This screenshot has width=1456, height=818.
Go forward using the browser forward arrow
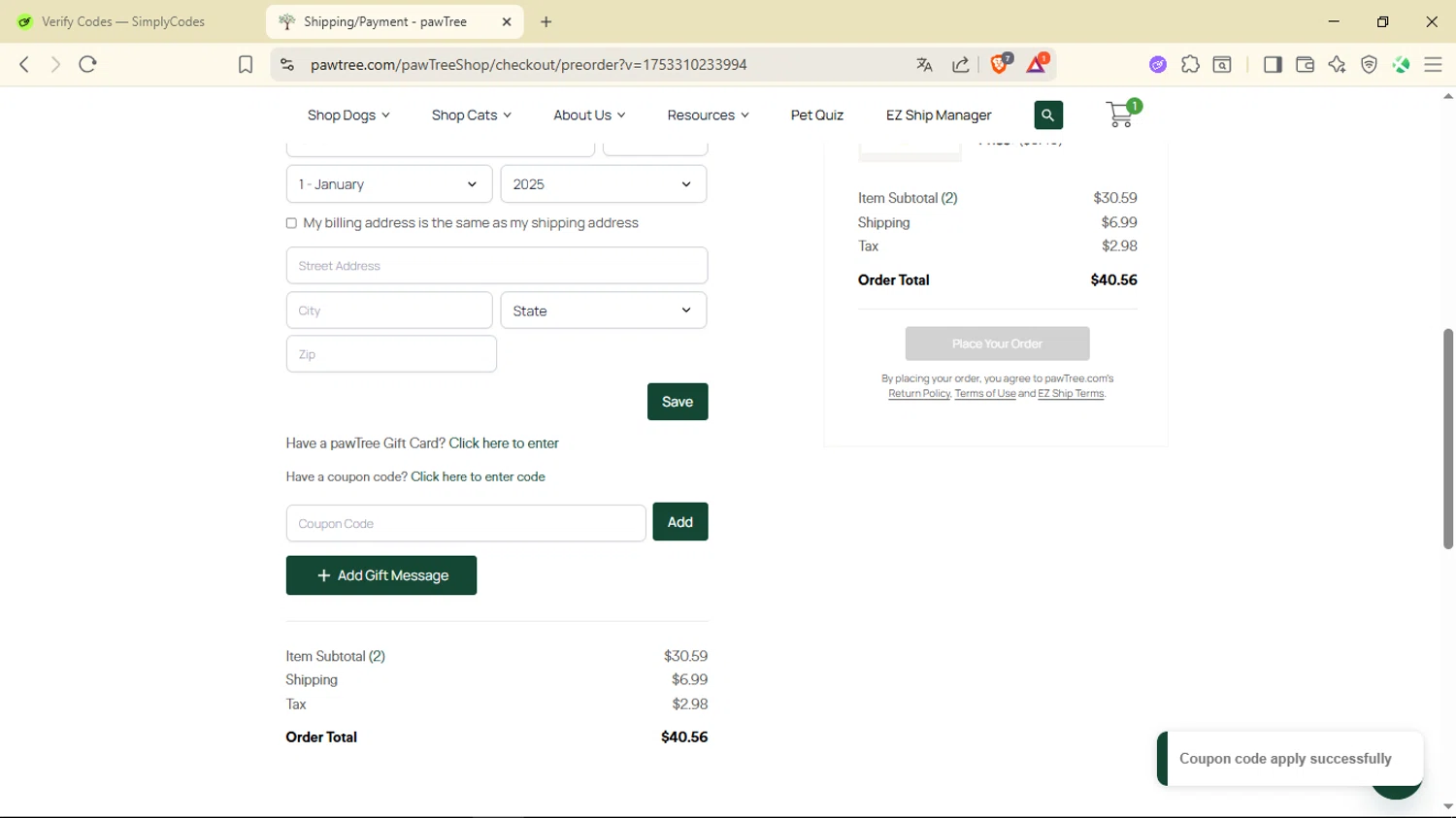coord(55,64)
